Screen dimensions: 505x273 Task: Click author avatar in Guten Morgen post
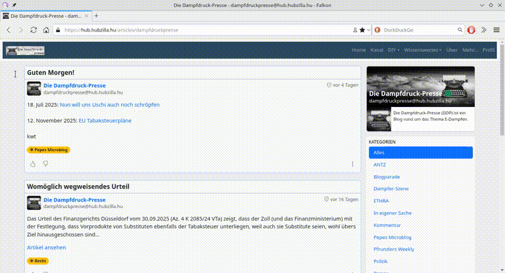[34, 89]
